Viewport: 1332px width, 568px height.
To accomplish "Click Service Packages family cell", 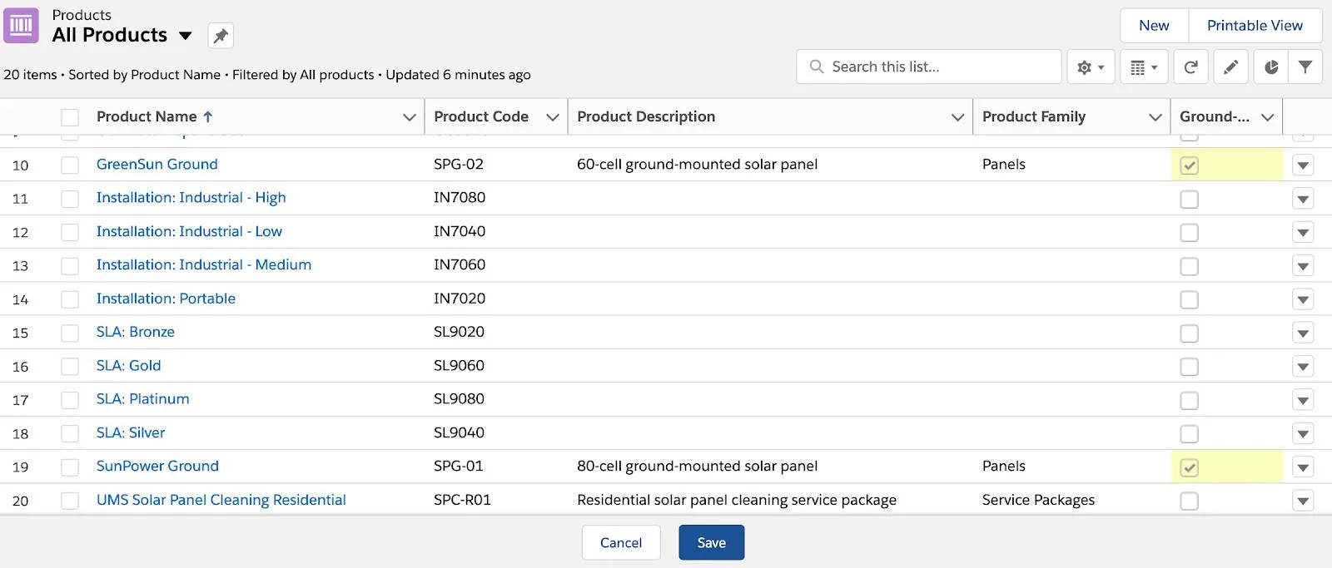I will coord(1038,500).
